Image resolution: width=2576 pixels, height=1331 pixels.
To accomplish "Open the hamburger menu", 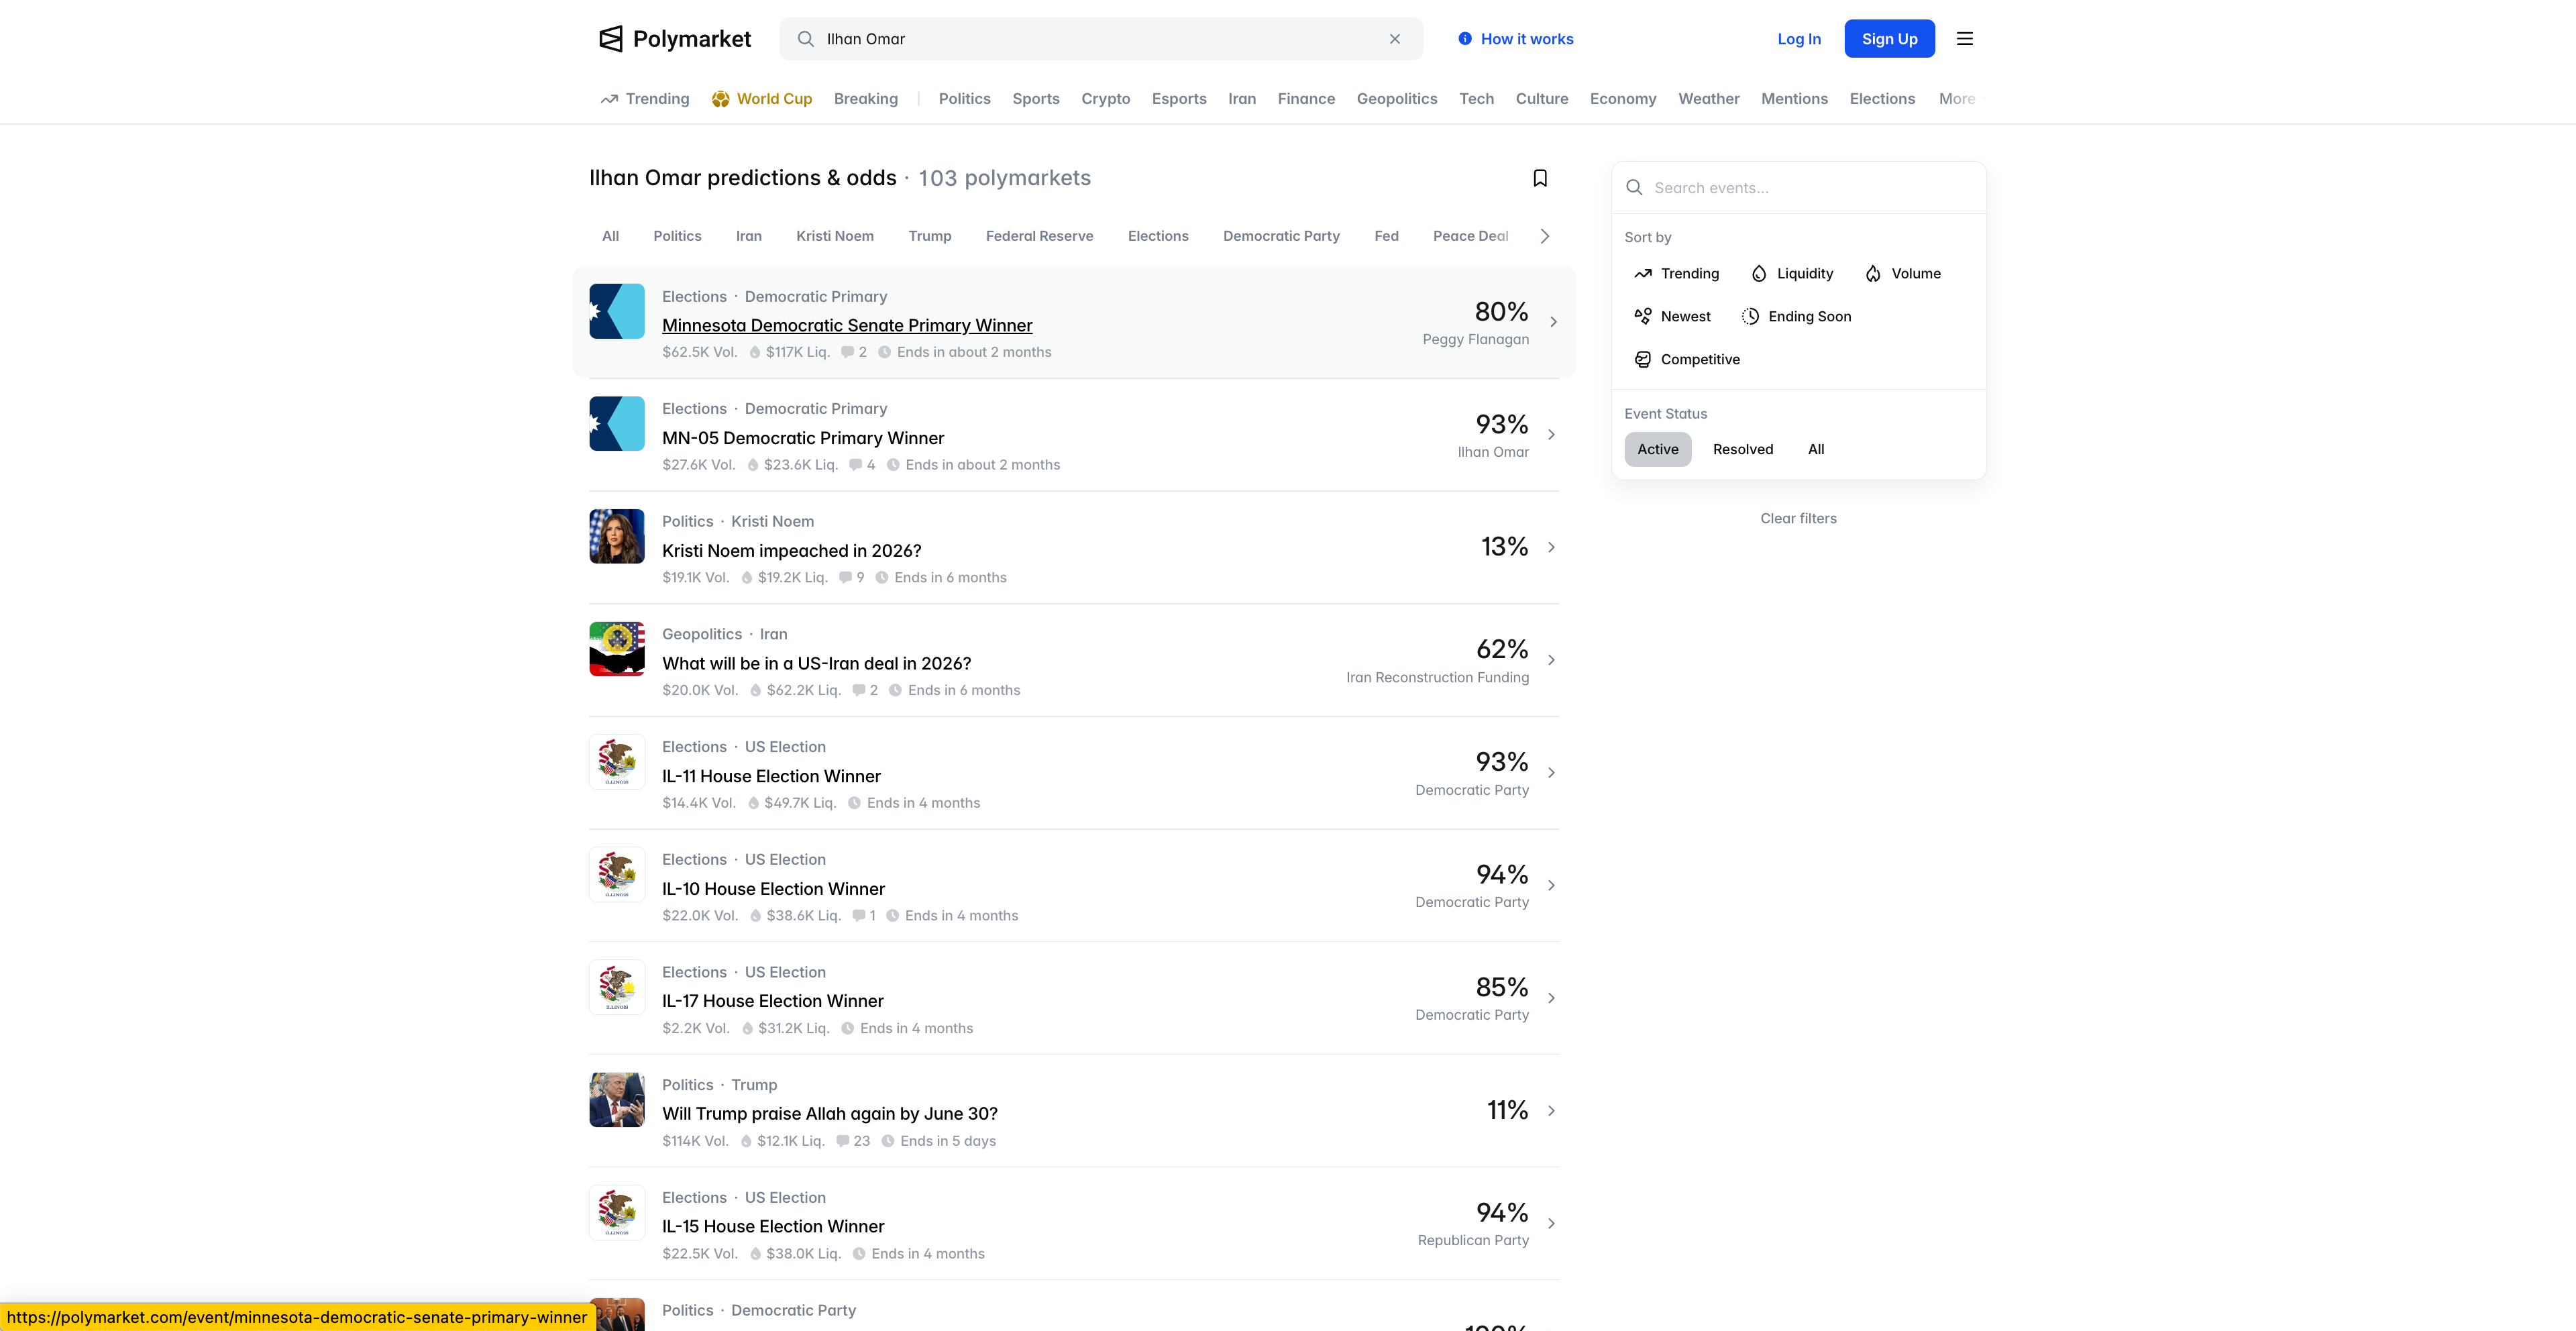I will click(x=1965, y=39).
